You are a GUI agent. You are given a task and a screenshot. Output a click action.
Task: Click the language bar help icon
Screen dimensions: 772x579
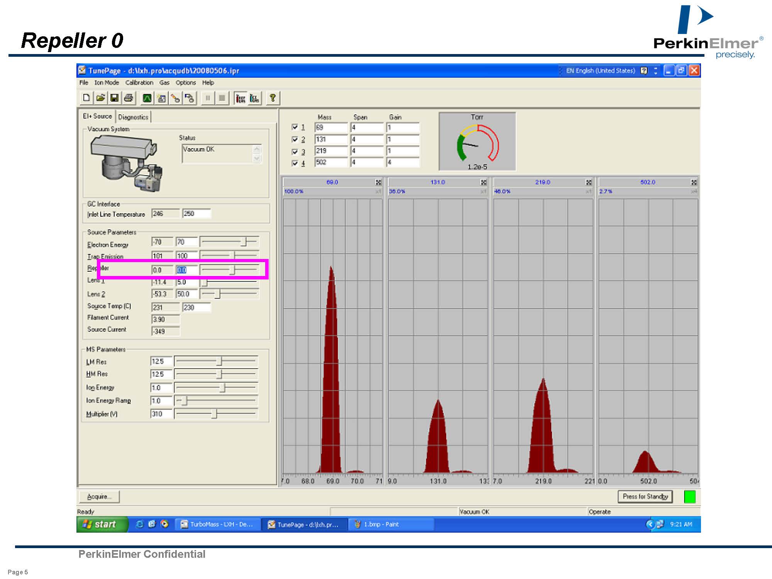(x=644, y=71)
